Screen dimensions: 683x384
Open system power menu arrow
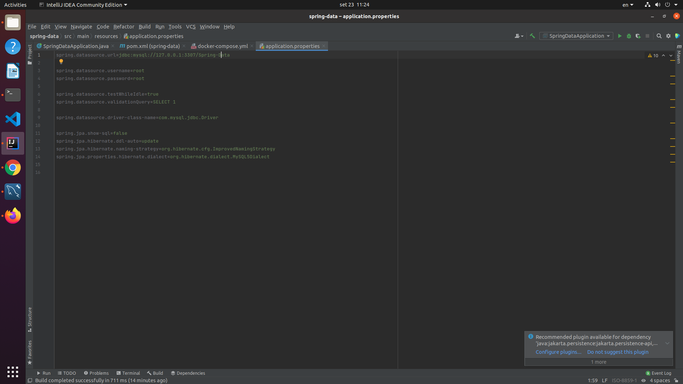(676, 5)
